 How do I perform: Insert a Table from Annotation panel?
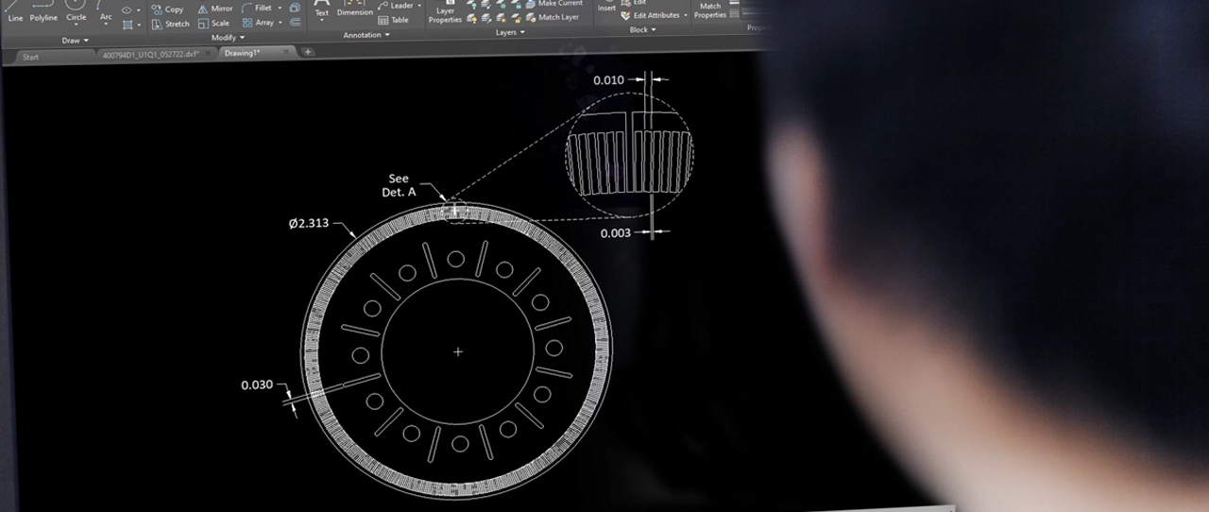(x=394, y=19)
